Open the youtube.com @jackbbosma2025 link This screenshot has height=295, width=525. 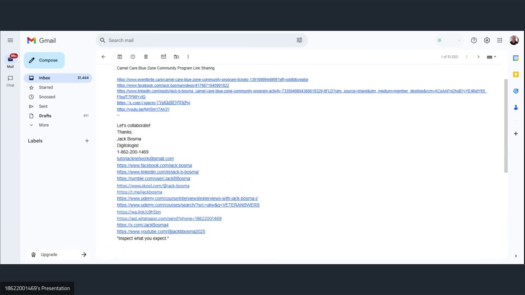point(161,231)
